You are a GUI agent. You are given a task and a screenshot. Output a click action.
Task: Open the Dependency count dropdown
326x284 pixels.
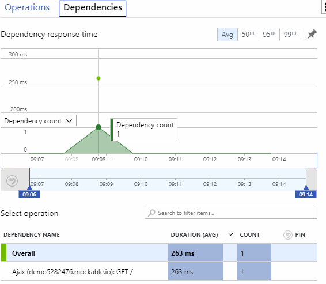39,120
